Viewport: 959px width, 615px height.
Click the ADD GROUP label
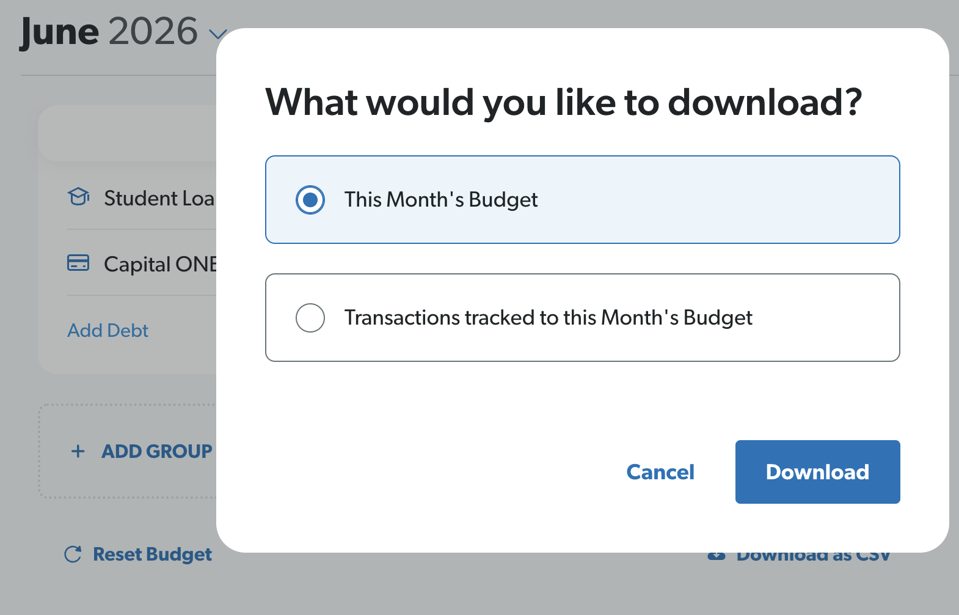pos(157,451)
